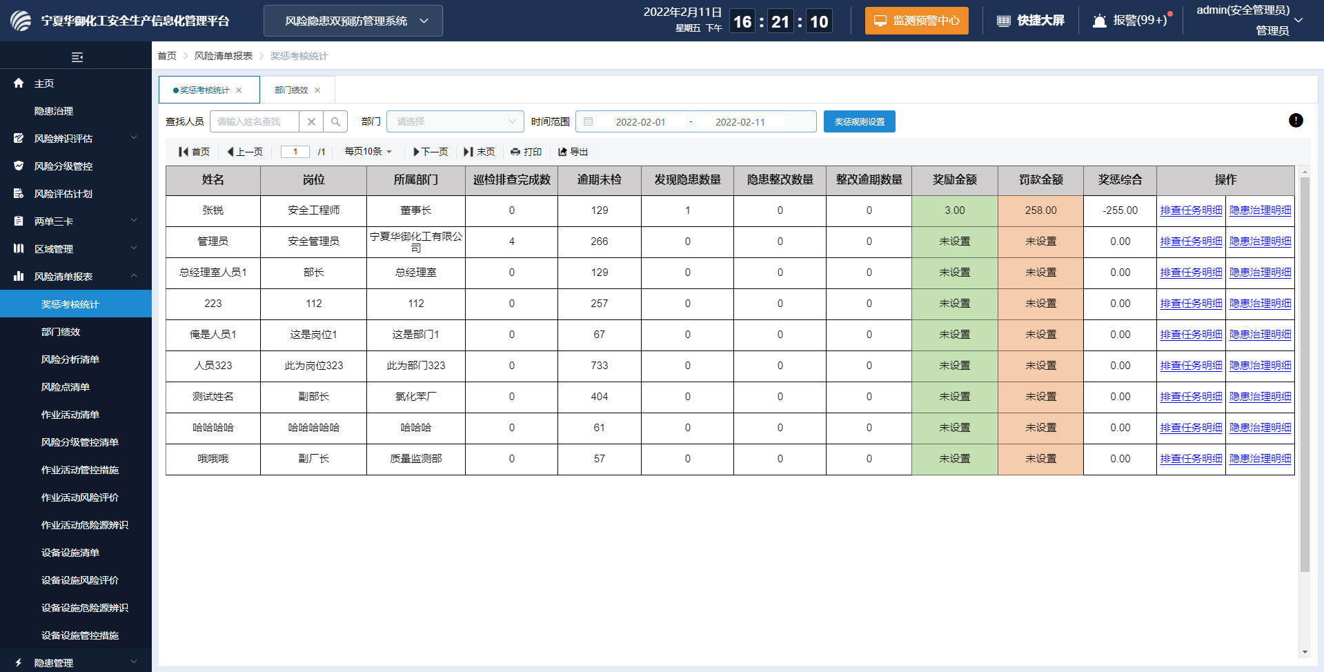Open 排查任务明细 for 总经理室人员1
This screenshot has width=1324, height=672.
tap(1191, 273)
